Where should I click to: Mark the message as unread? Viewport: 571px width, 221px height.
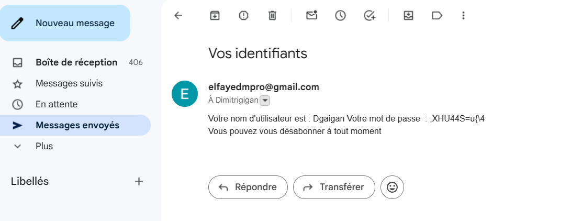312,16
